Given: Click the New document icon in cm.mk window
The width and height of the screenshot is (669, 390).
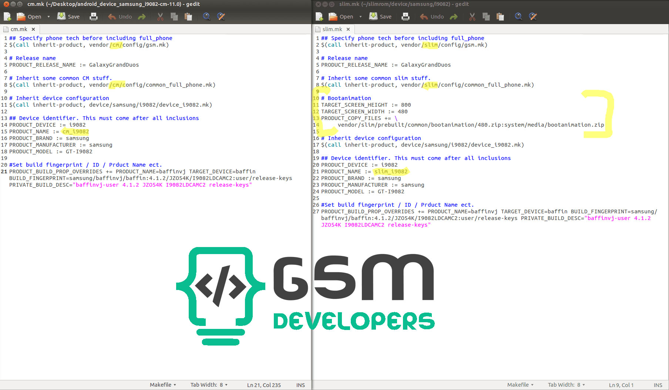Looking at the screenshot, I should point(7,17).
